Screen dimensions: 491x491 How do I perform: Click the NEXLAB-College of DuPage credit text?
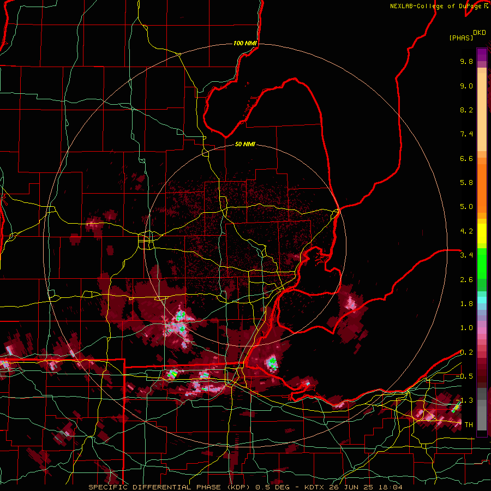(436, 6)
